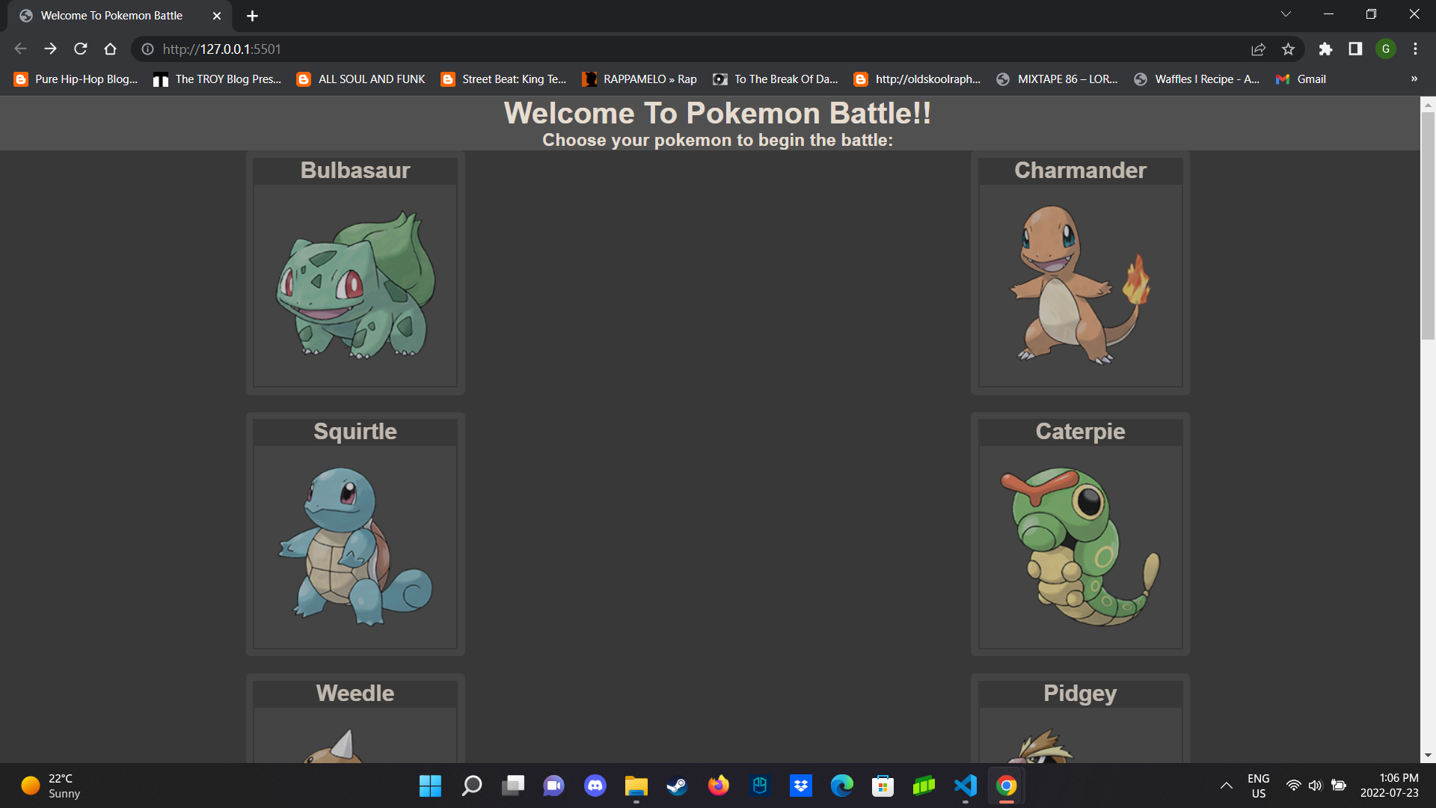Open a new tab with plus button
The height and width of the screenshot is (808, 1436).
point(252,16)
